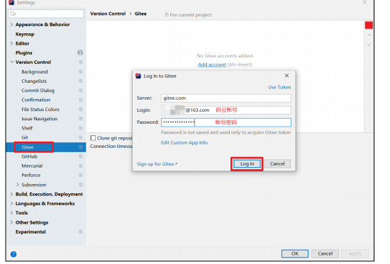Click project-level icon beside Confirmation row
The image size is (390, 264).
[81, 100]
